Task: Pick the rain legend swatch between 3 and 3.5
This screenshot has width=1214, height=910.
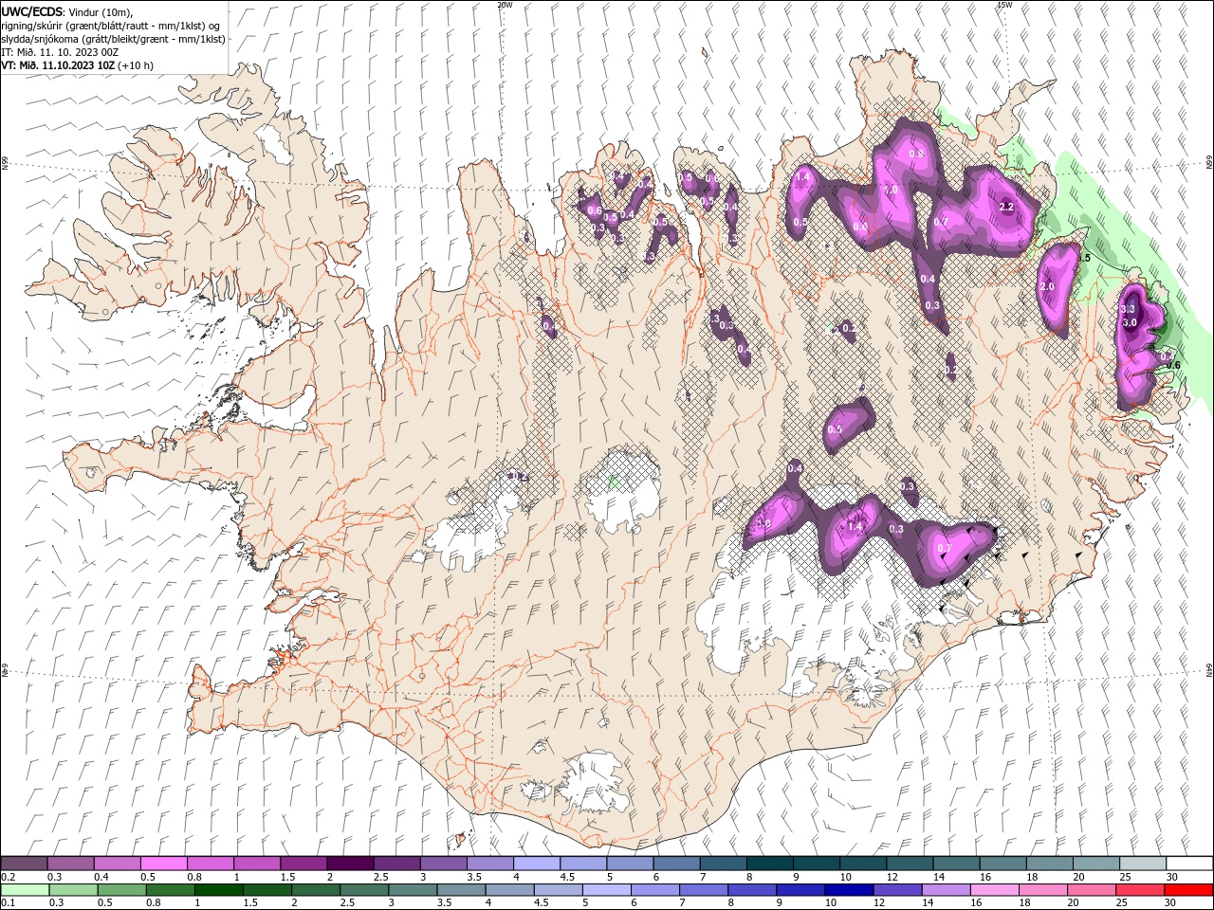Action: (412, 890)
